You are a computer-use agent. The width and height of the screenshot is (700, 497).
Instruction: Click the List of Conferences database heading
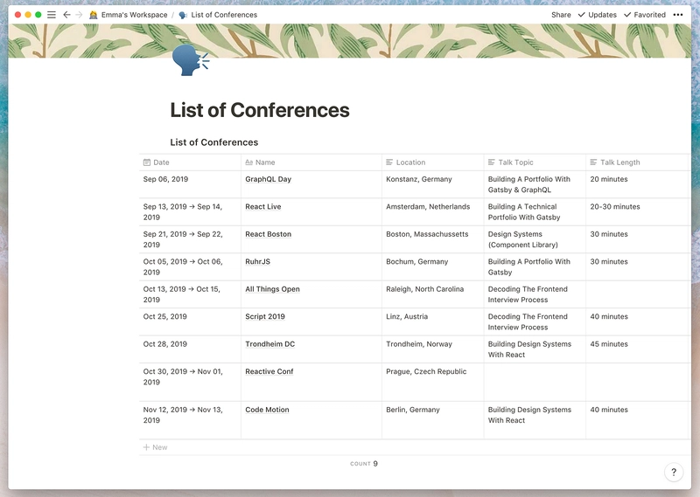pyautogui.click(x=213, y=142)
